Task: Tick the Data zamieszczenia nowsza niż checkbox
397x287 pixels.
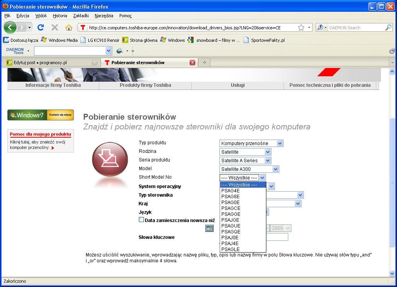Action: pos(141,220)
